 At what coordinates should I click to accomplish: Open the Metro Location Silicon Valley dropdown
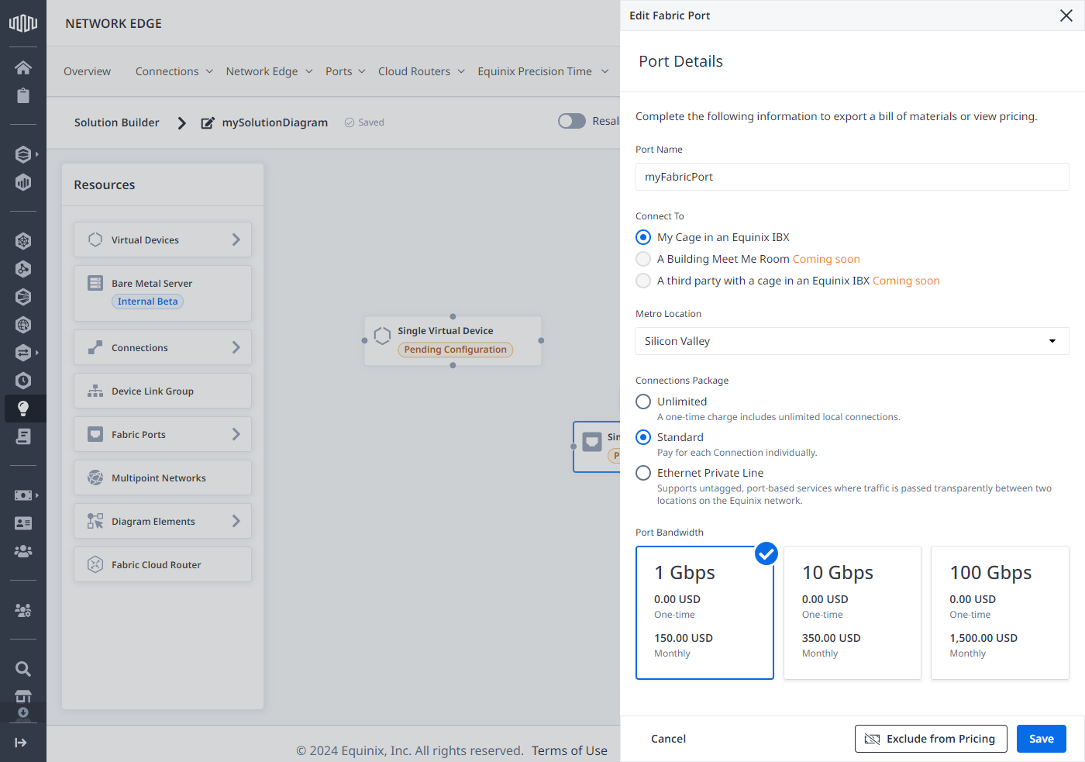852,341
